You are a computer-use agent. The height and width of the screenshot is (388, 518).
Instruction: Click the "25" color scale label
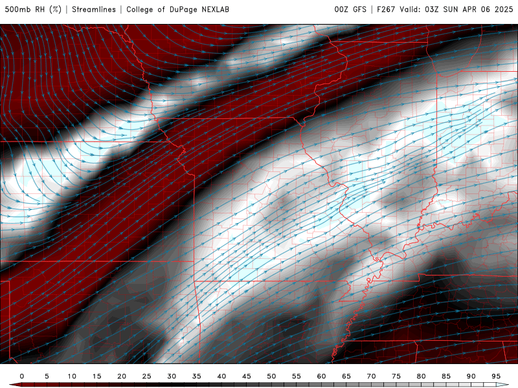147,376
